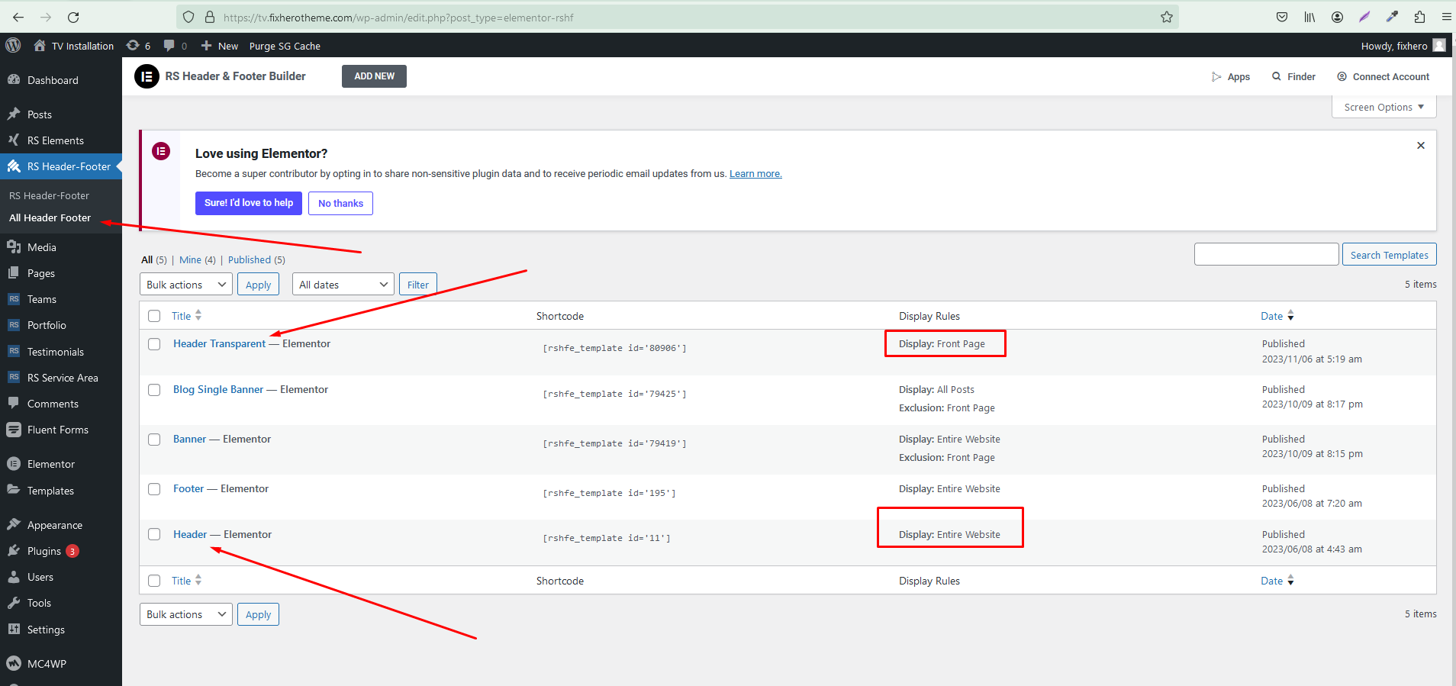
Task: Click into the template search field
Action: point(1266,254)
